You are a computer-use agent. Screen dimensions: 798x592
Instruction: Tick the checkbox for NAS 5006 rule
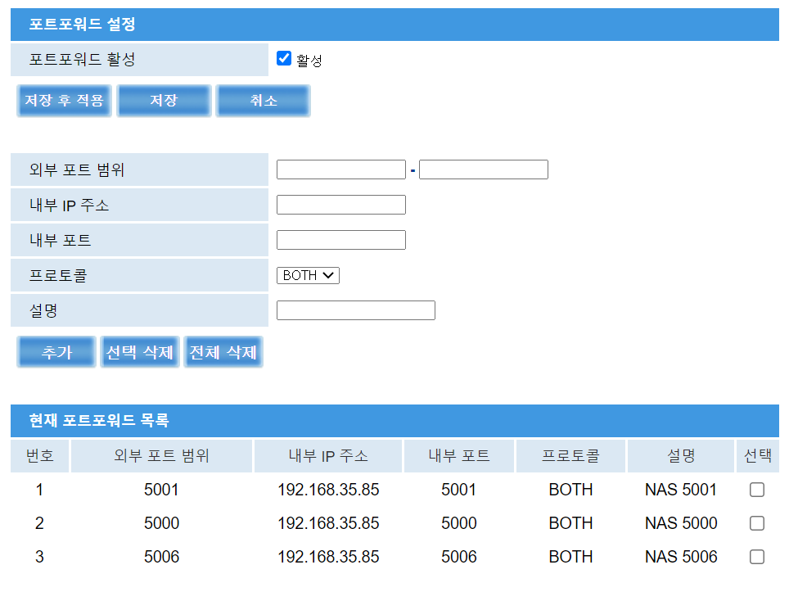pyautogui.click(x=757, y=557)
